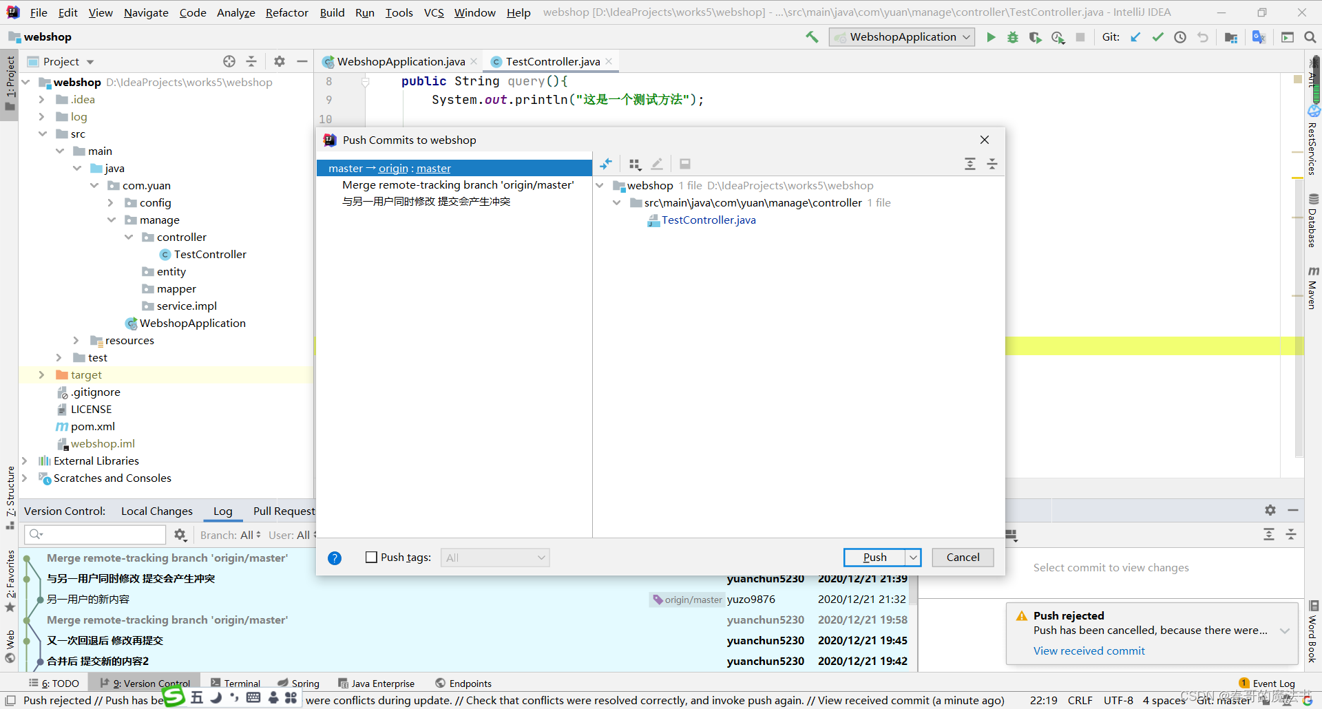This screenshot has height=709, width=1322.
Task: Select the commit message '另一用户的新内容' in log
Action: pyautogui.click(x=88, y=599)
